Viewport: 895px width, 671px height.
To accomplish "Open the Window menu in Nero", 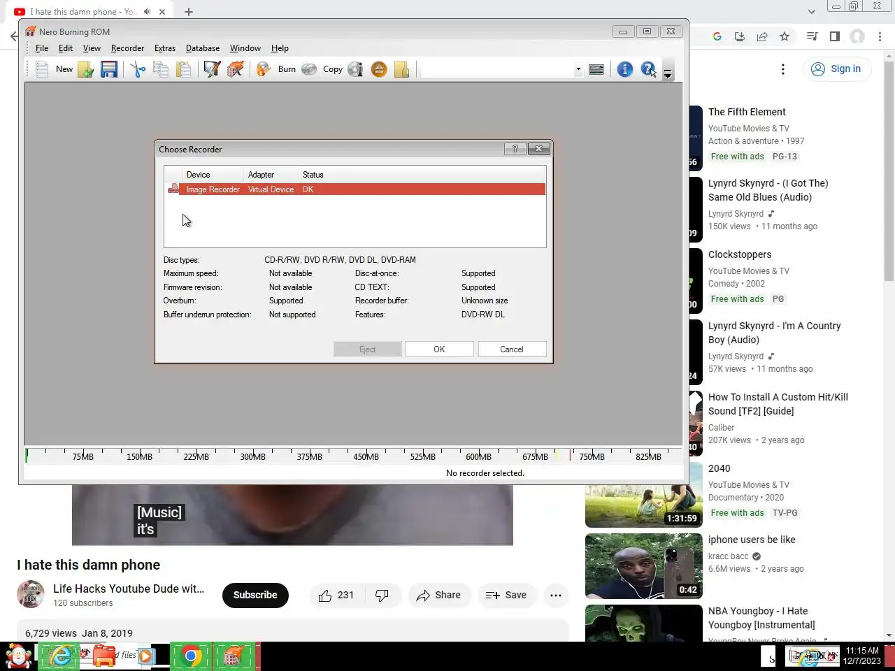I will (x=245, y=48).
